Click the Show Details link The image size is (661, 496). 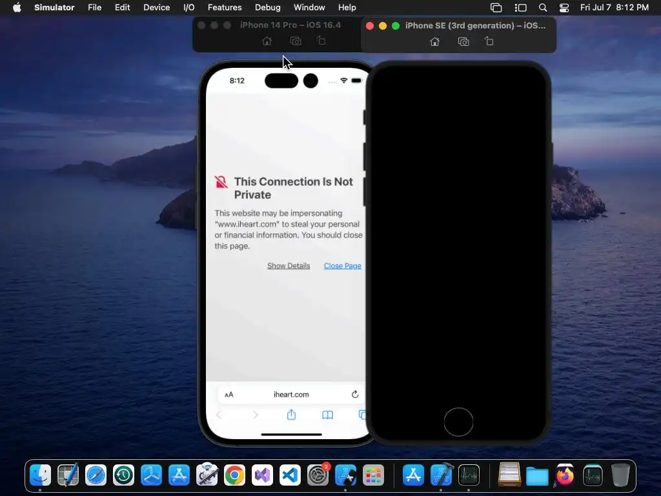click(289, 265)
